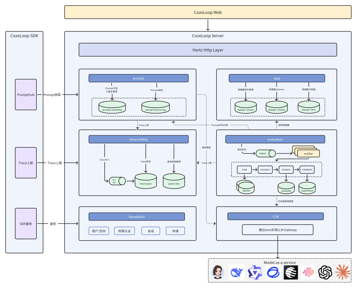Click the observability header bar
This screenshot has width=357, height=288.
click(x=138, y=139)
